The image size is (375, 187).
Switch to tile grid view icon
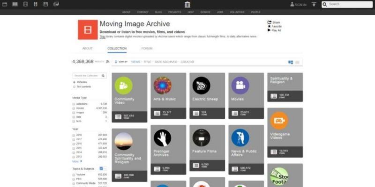tap(291, 62)
